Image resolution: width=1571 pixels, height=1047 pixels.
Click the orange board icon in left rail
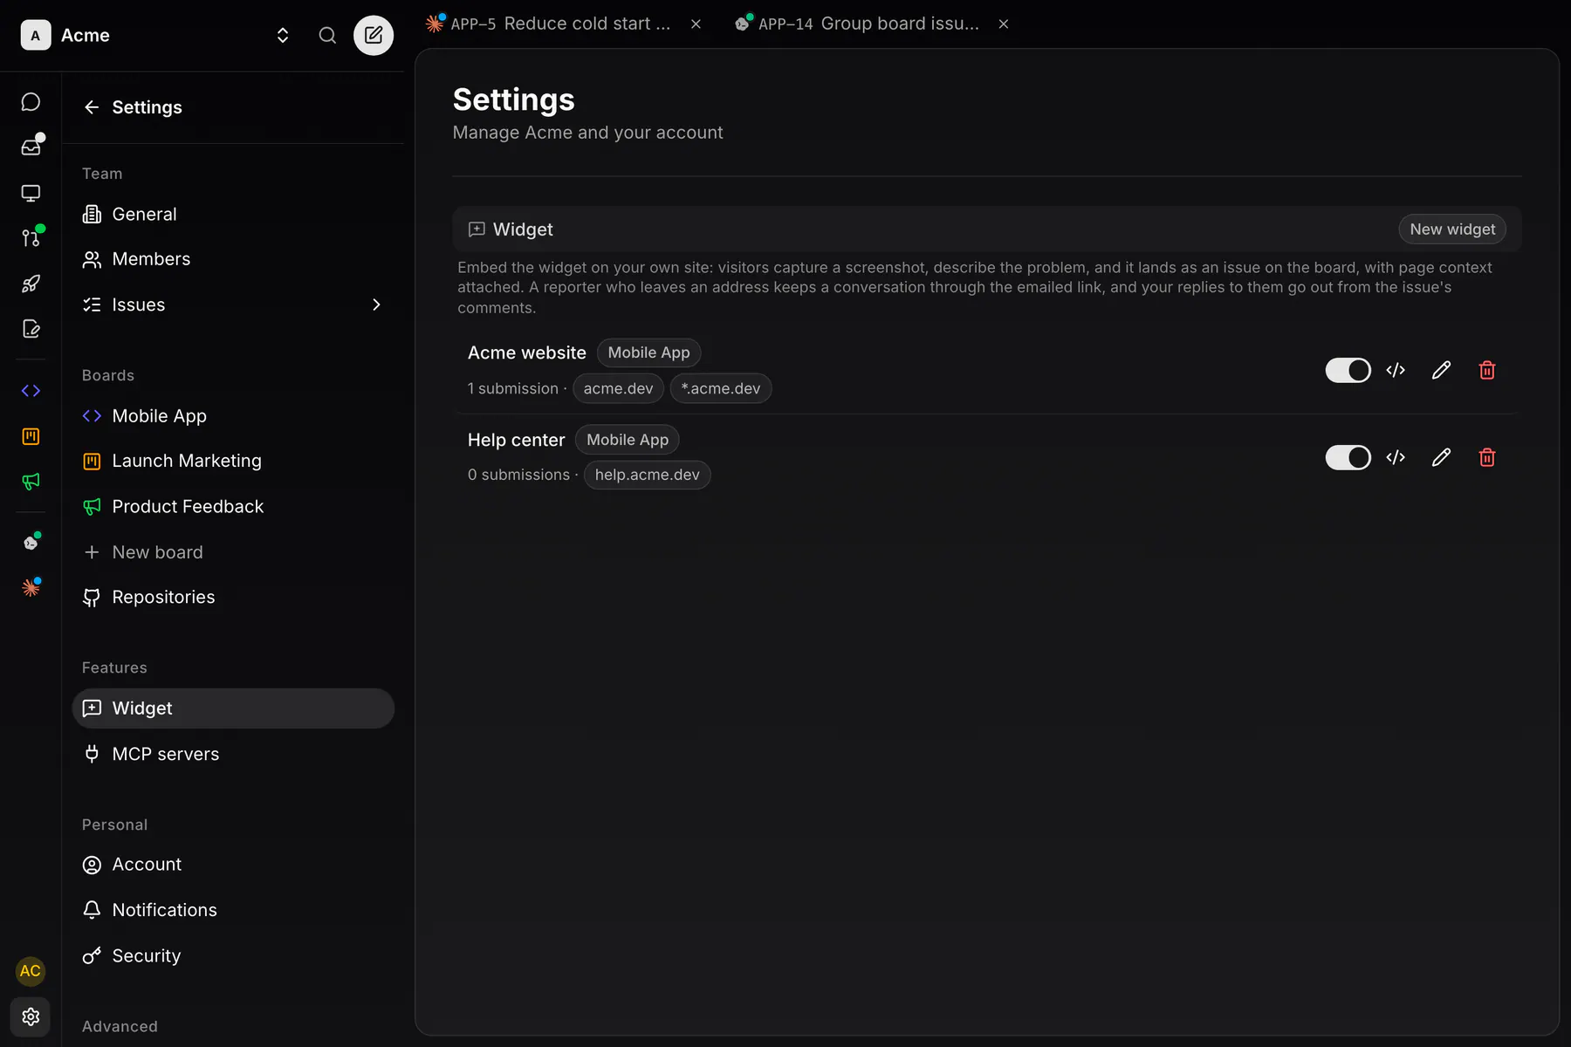point(31,436)
